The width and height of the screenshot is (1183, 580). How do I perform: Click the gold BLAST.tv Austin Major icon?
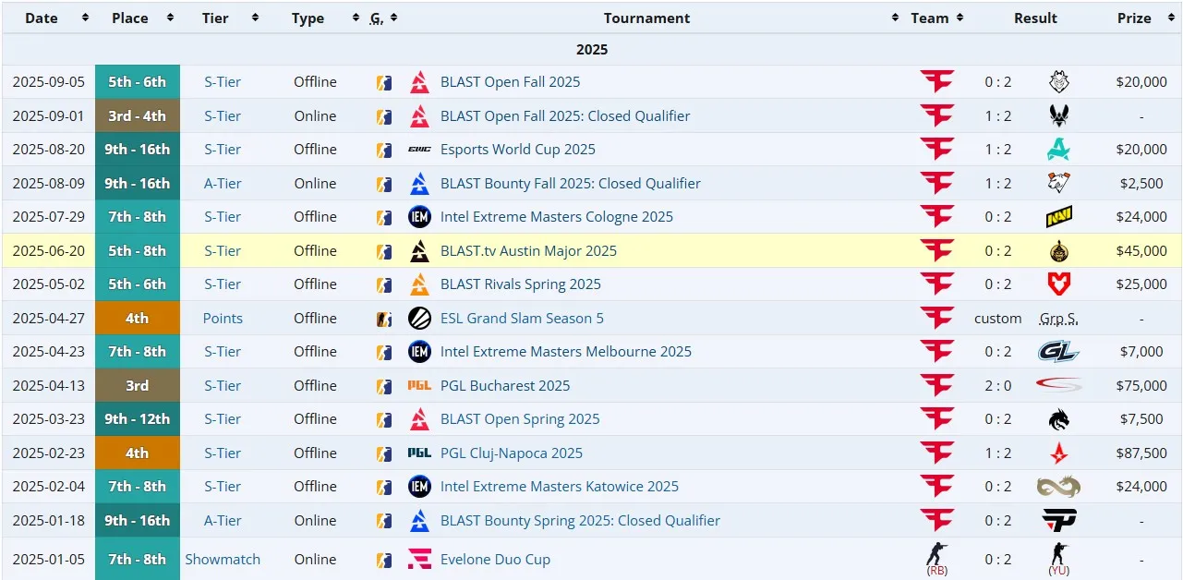(419, 251)
